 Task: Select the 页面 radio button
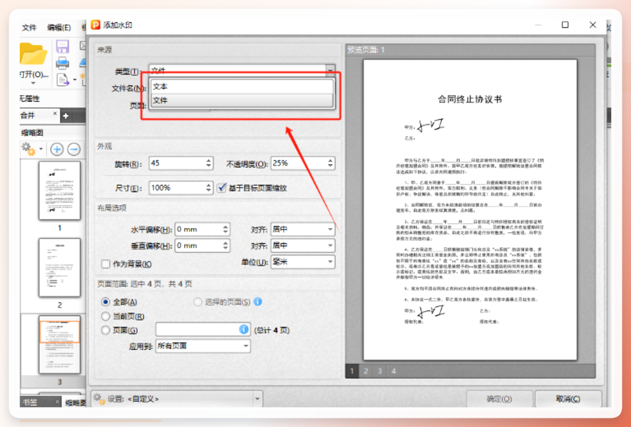[105, 330]
